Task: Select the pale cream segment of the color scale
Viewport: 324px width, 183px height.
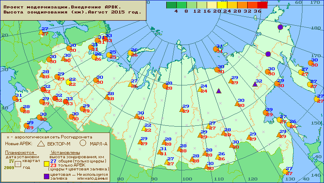Action: (212, 5)
